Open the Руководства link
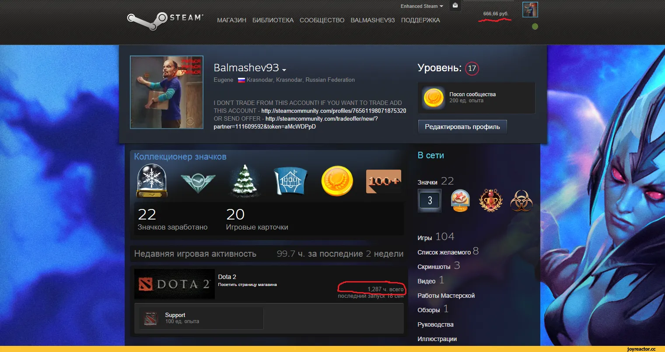Screen dimensions: 665x352 435,324
